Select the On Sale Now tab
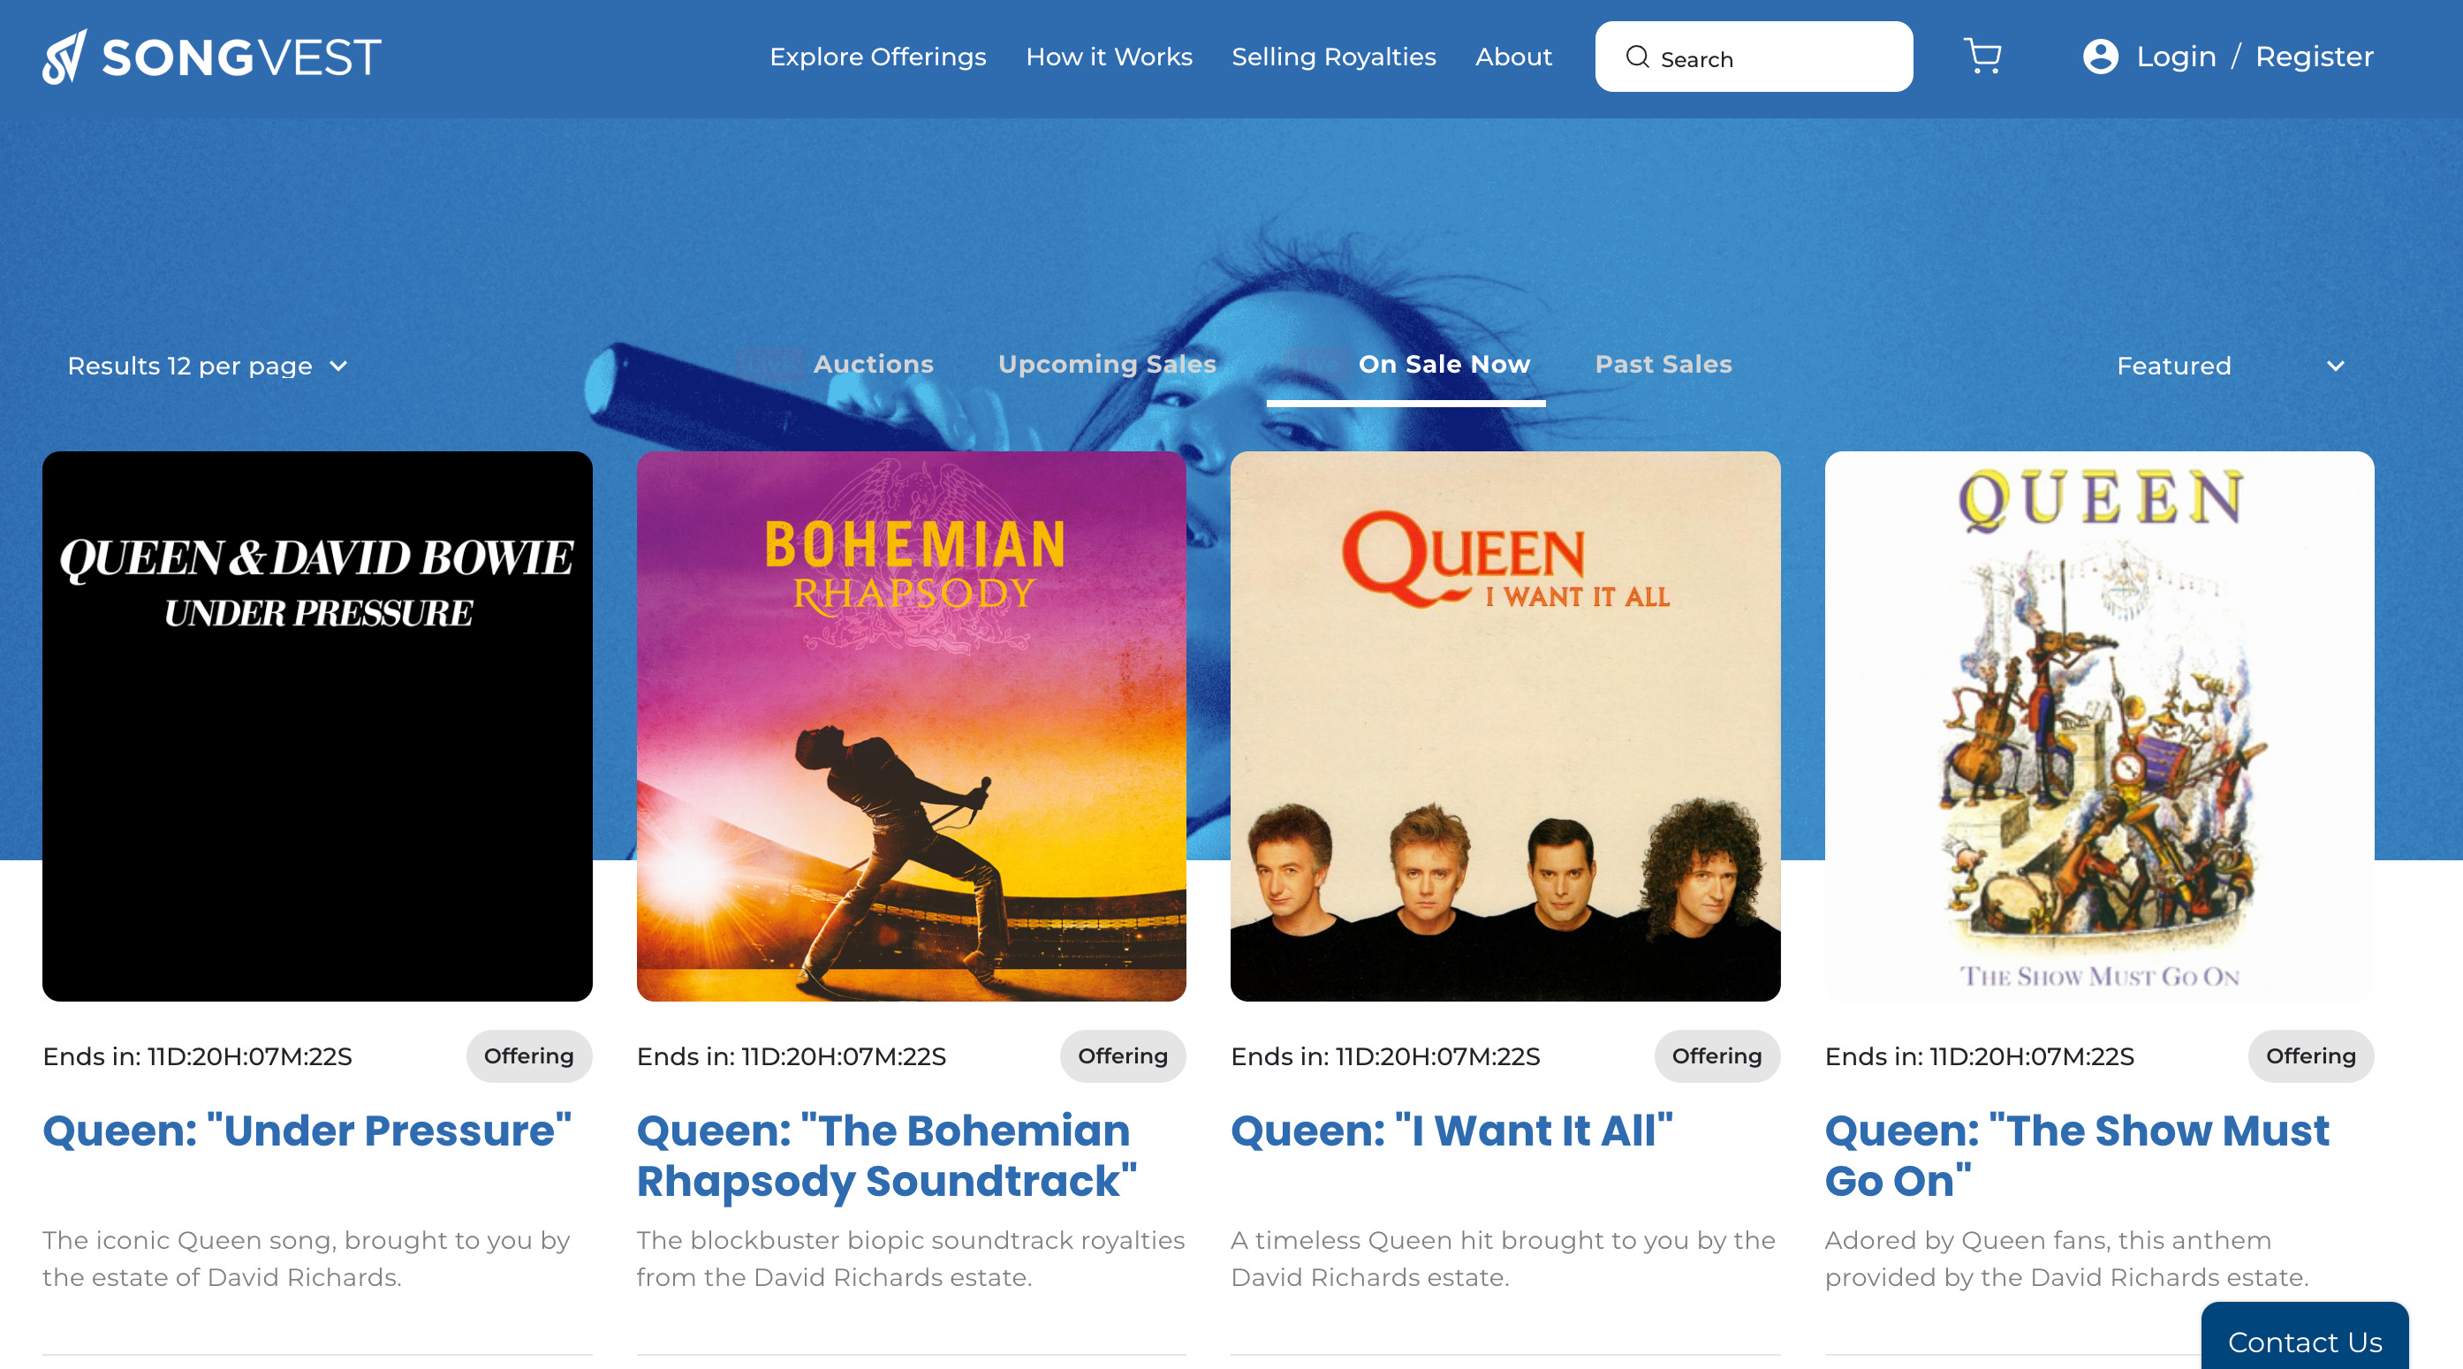 [1444, 364]
